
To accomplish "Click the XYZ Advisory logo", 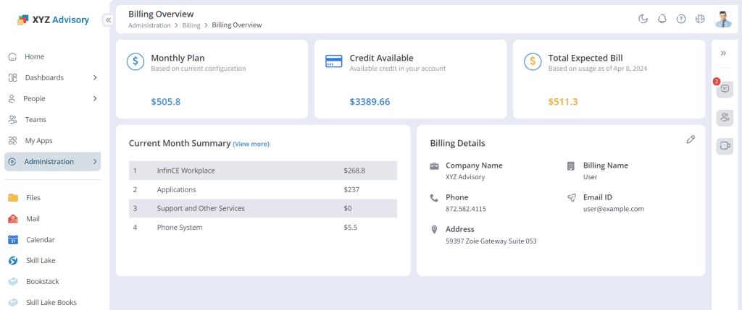I will pos(53,20).
